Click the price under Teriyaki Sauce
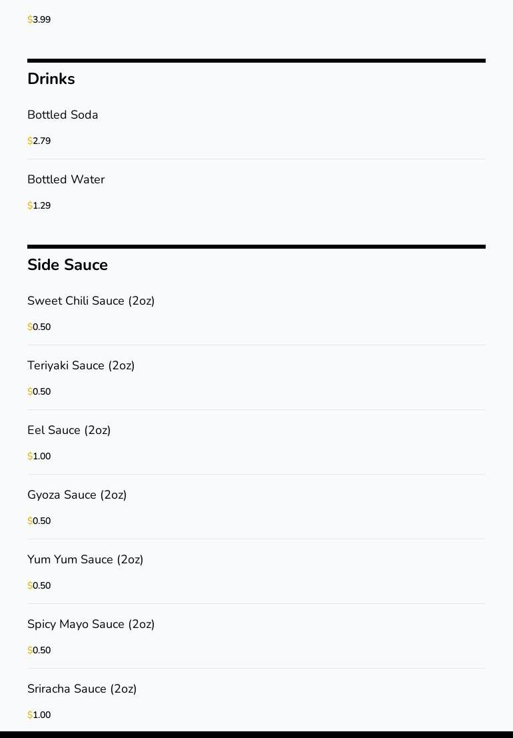Image resolution: width=513 pixels, height=738 pixels. (39, 391)
